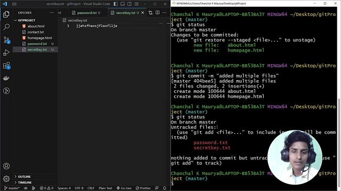
Task: Click the Git Graph status bar icon
Action: click(34, 188)
